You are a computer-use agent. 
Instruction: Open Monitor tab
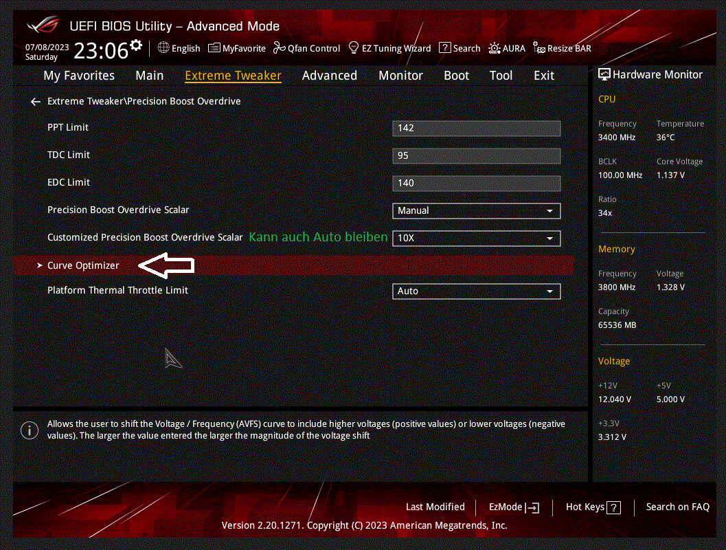[400, 76]
